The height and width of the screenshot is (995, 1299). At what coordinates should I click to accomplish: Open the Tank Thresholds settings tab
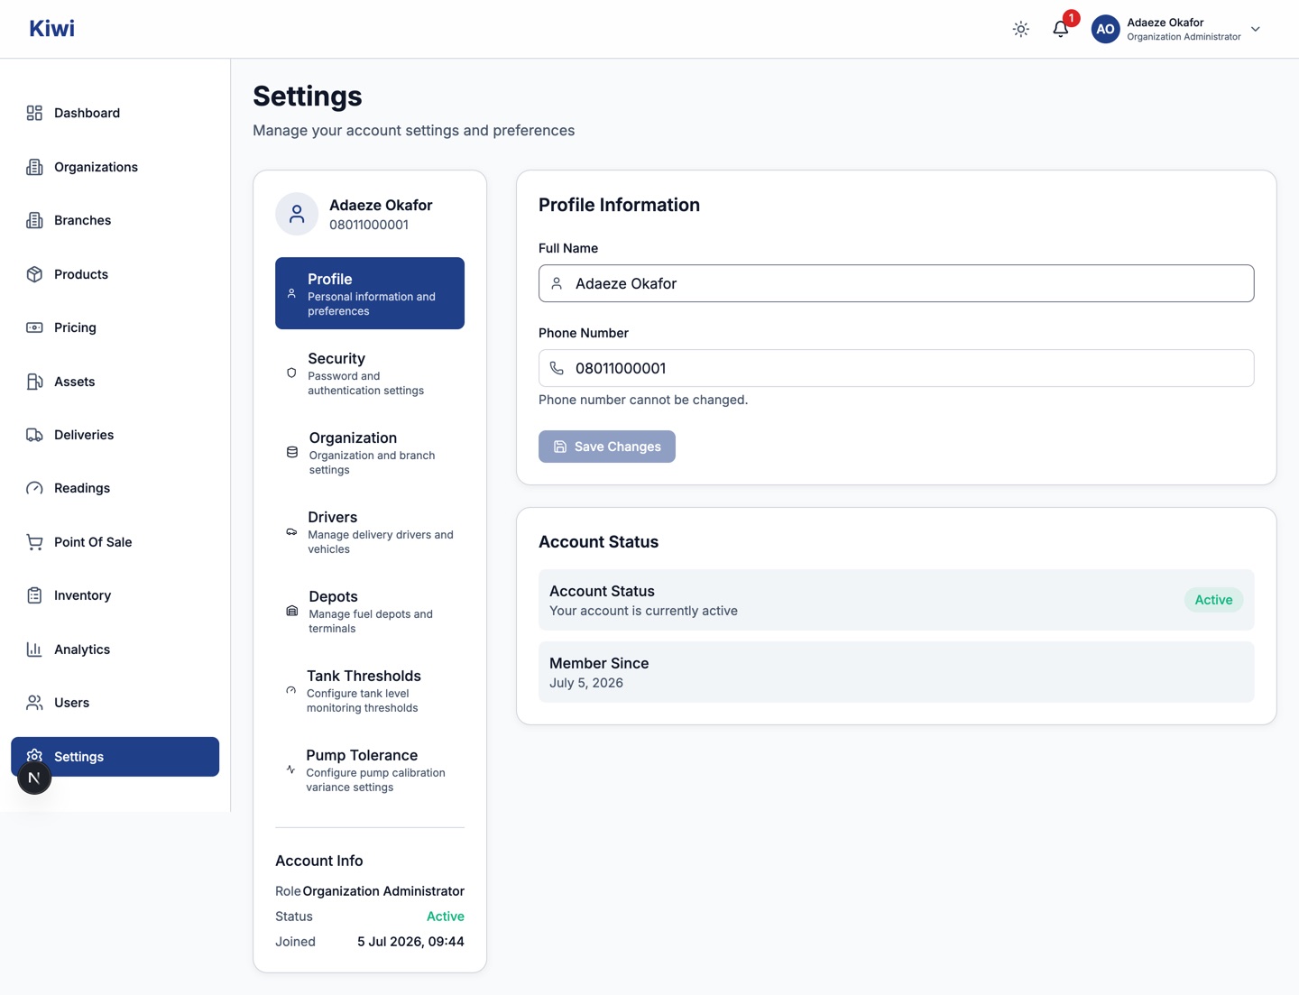(370, 690)
